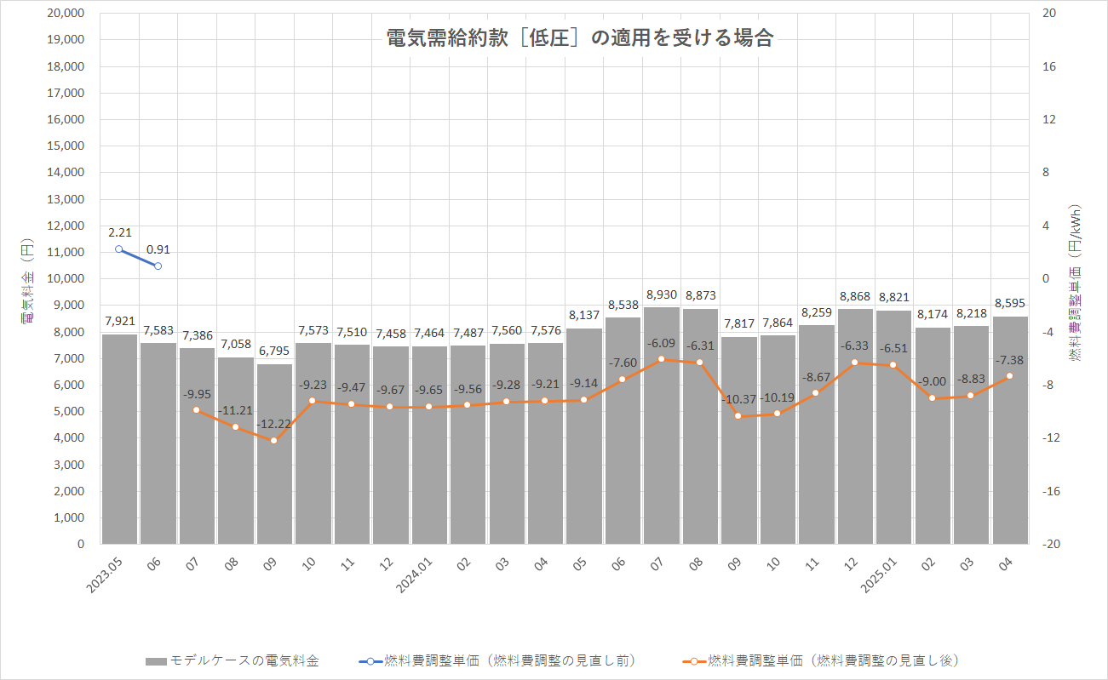This screenshot has width=1108, height=680.
Task: Select the blue data point labeled 0.91
Action: (x=158, y=266)
